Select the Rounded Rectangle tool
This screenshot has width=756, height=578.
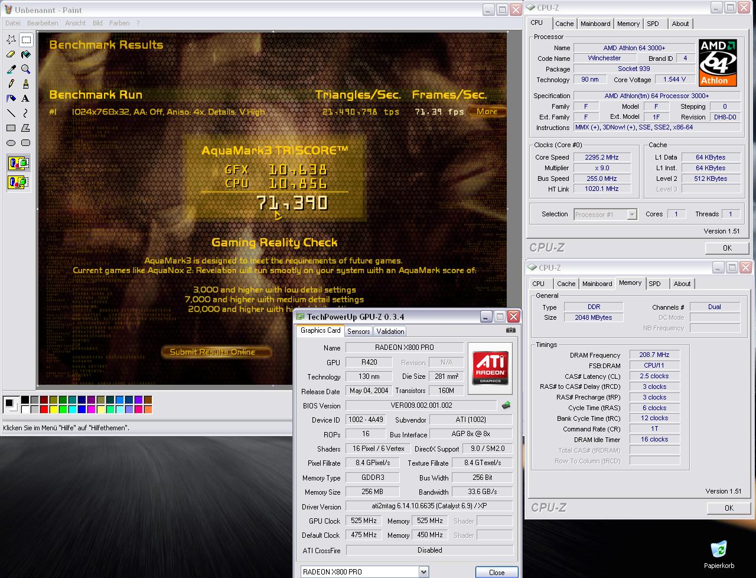click(x=26, y=143)
